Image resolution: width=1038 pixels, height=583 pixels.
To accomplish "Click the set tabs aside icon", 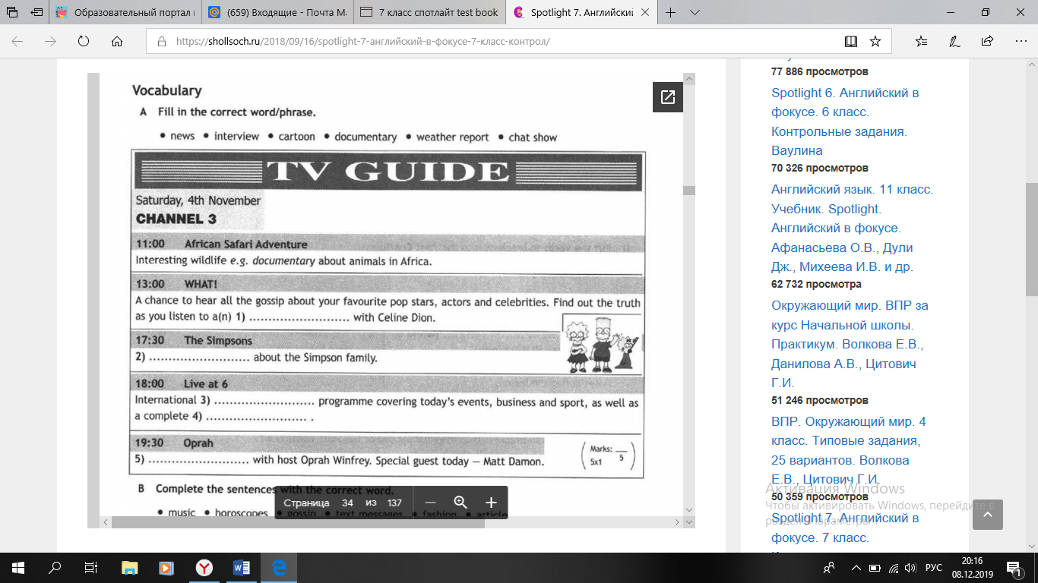I will point(36,12).
